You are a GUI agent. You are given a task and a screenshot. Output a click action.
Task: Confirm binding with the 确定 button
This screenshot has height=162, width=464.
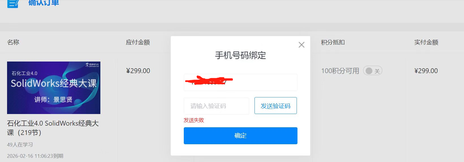click(x=241, y=136)
